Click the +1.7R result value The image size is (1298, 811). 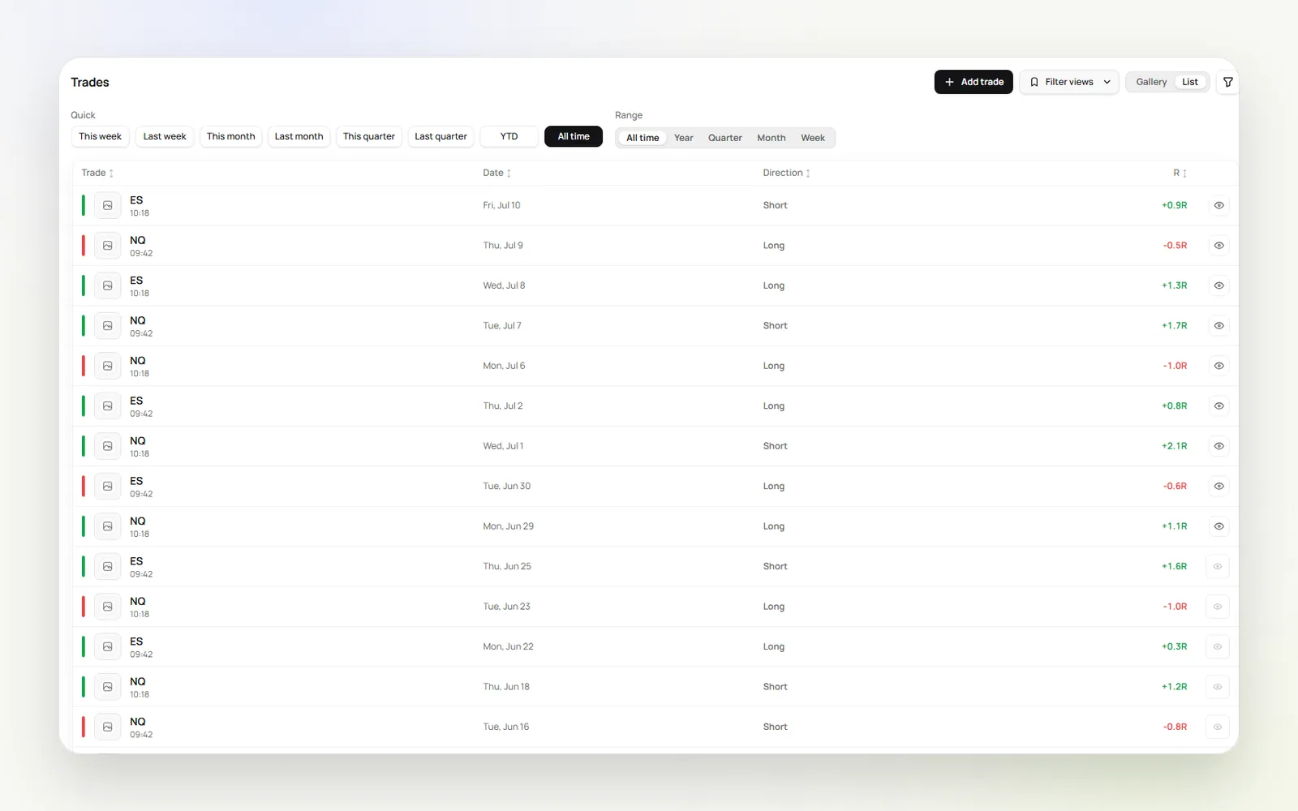1174,326
